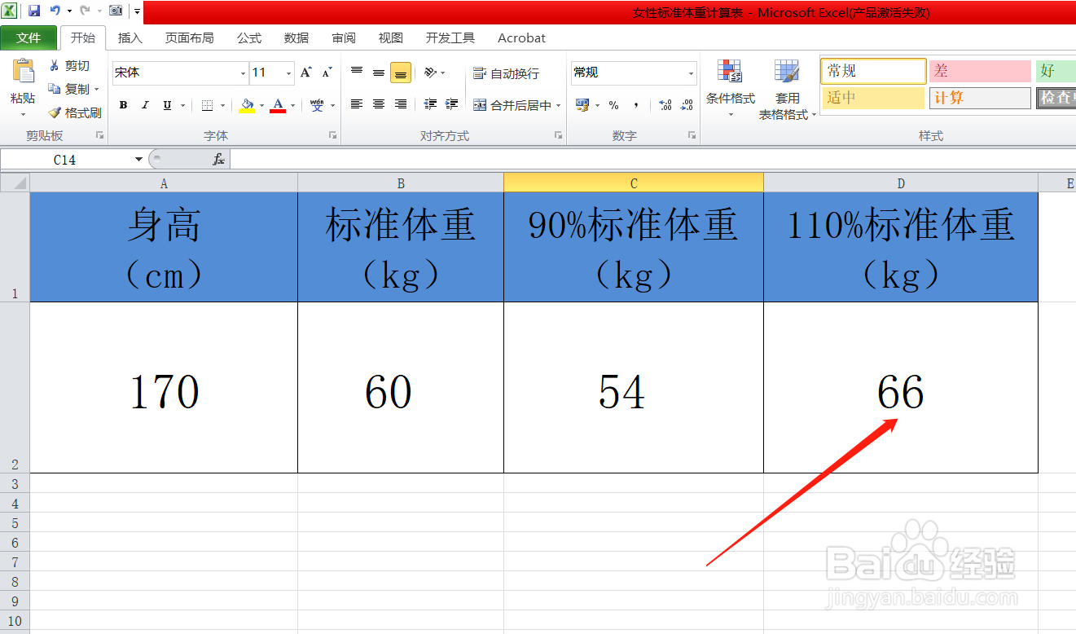Apply percent style format
Image resolution: width=1076 pixels, height=634 pixels.
pyautogui.click(x=613, y=105)
